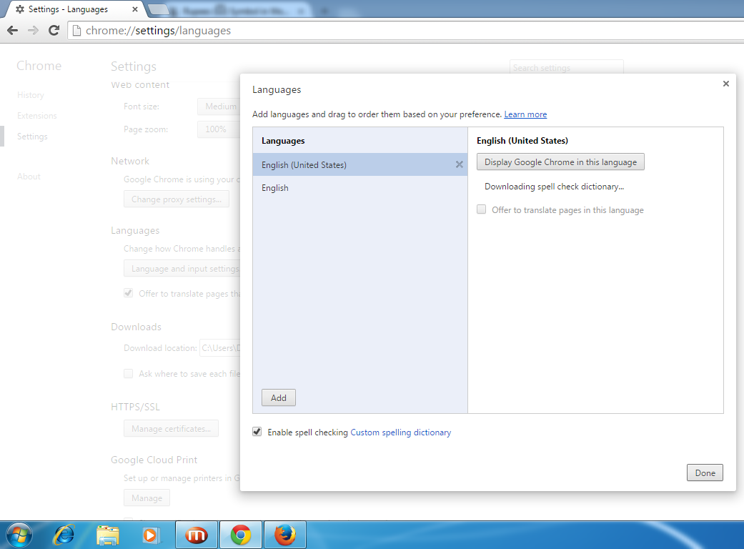Open the 'Learn more' link

pos(525,114)
